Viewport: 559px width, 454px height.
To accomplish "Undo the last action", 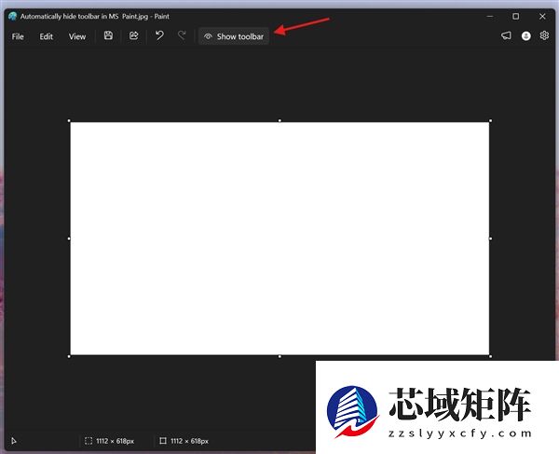I will tap(159, 35).
